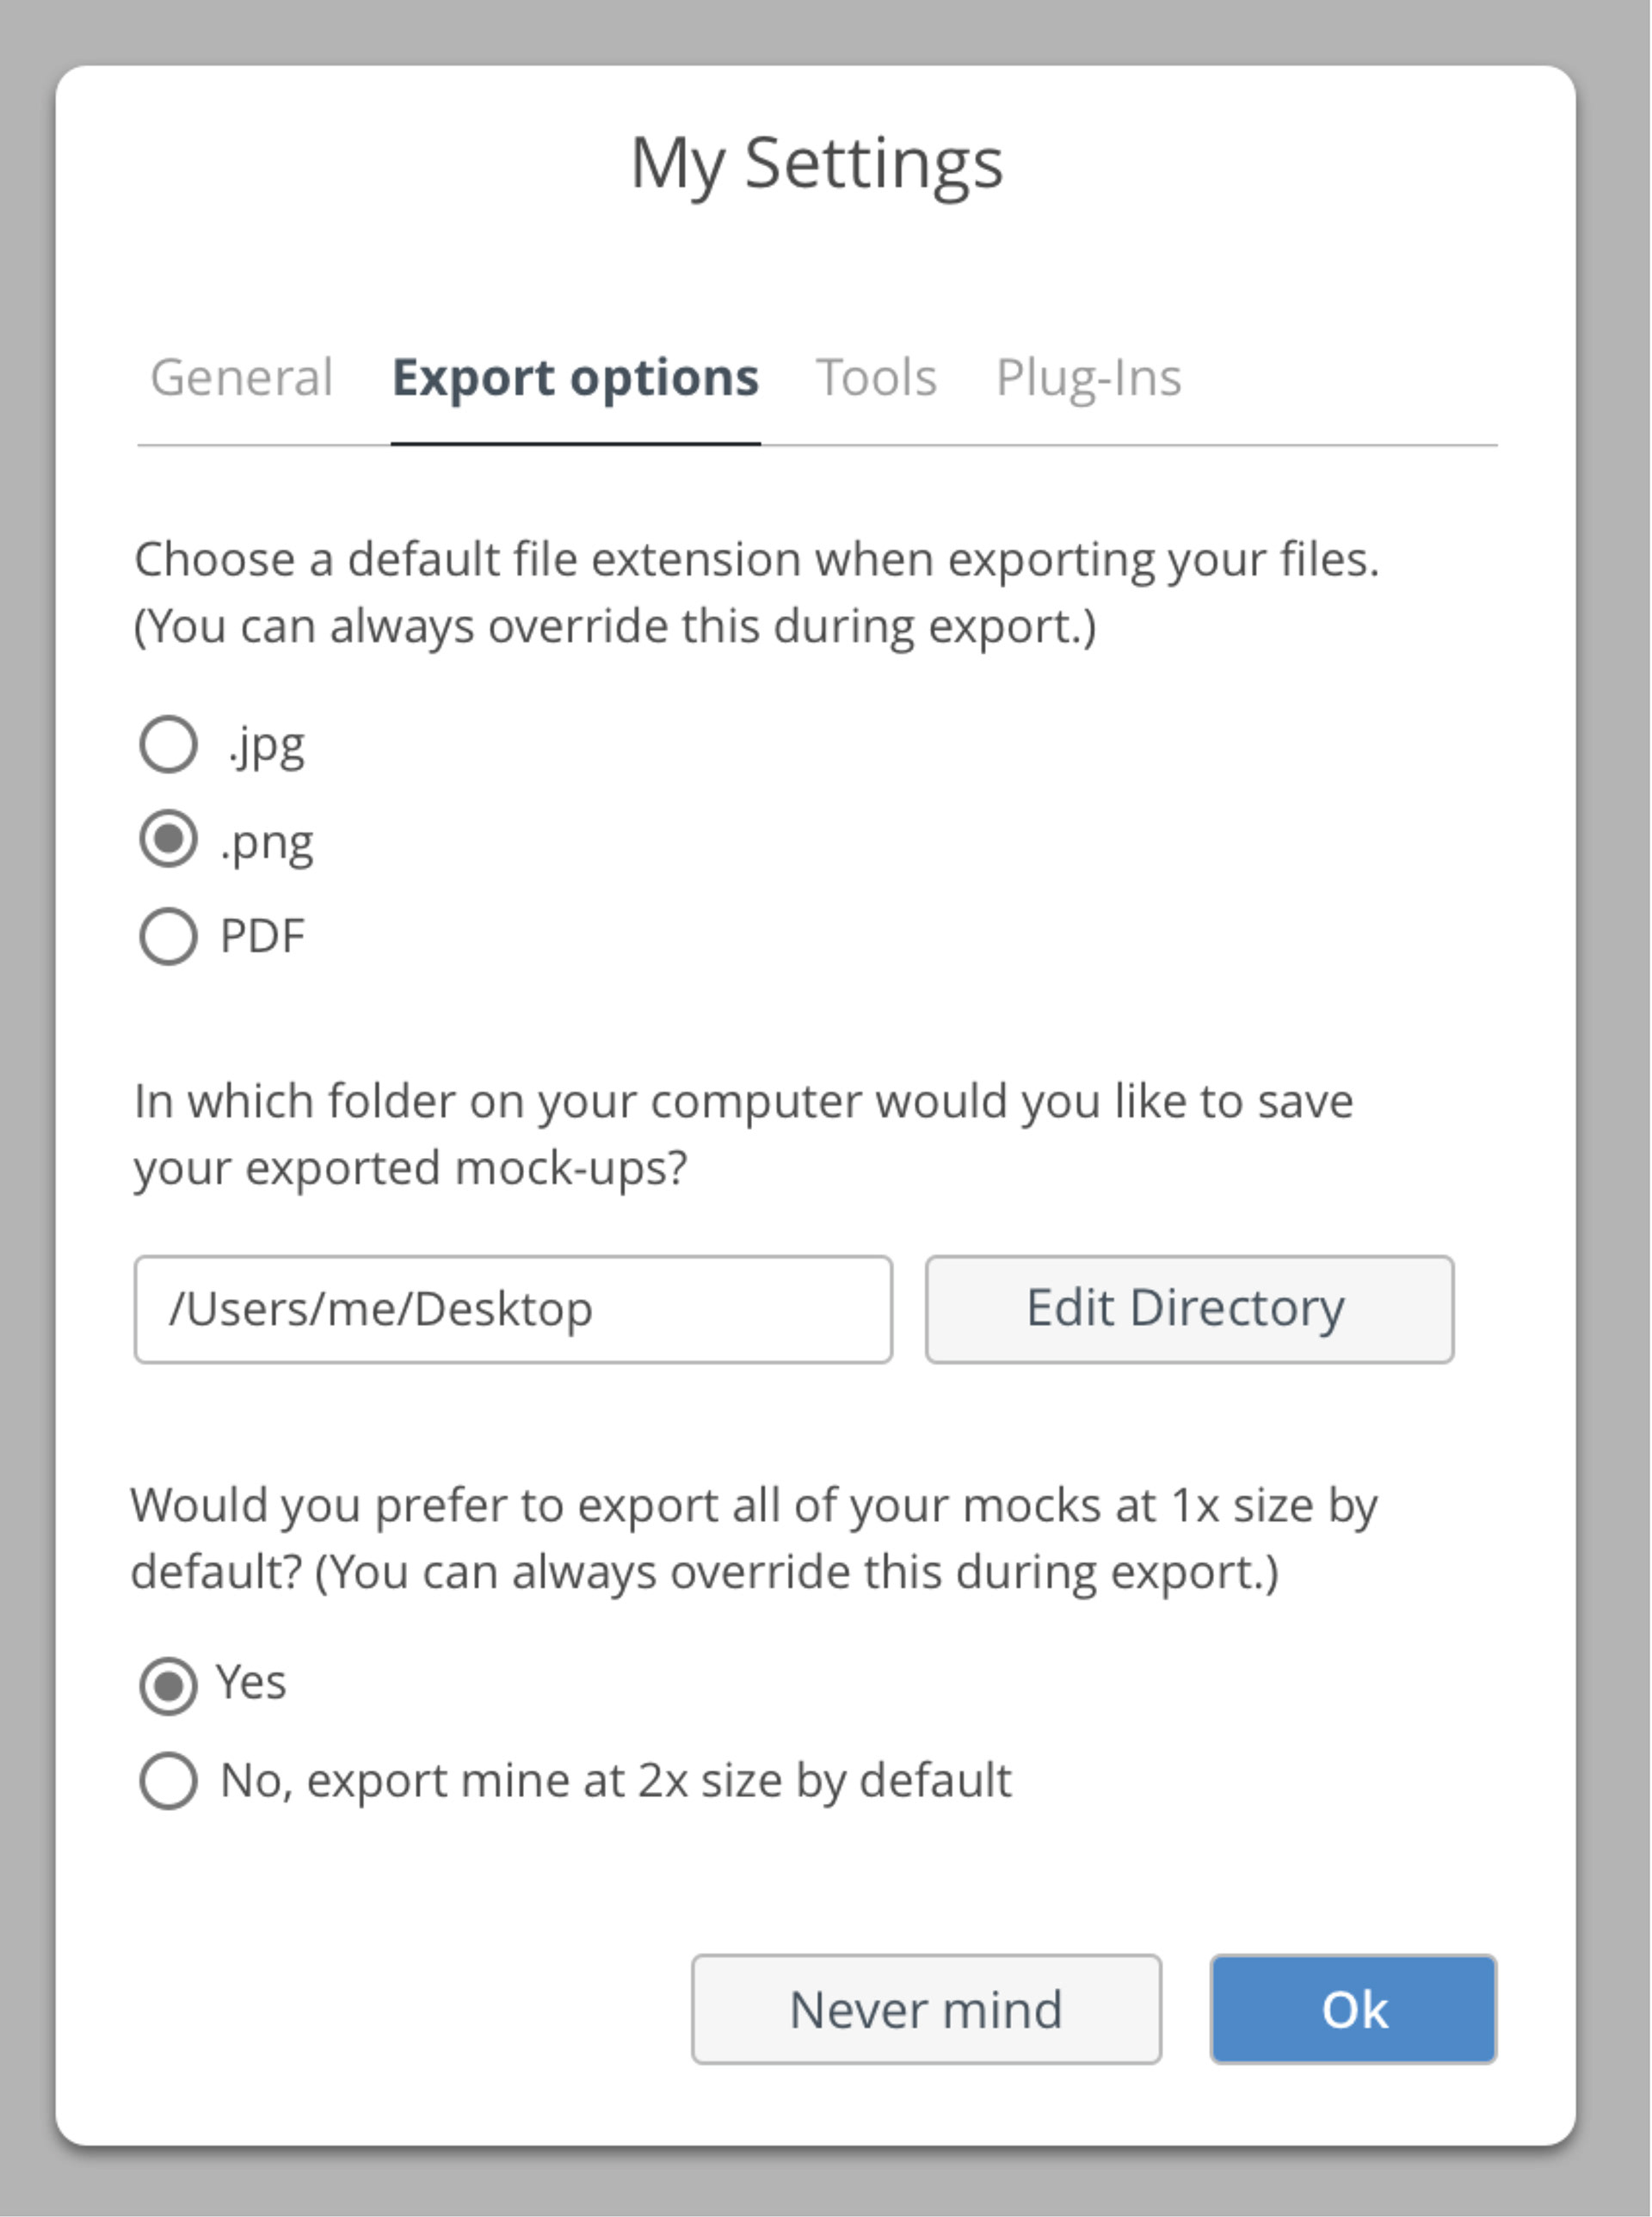Pick the PDF radio button circle
The height and width of the screenshot is (2217, 1652).
(168, 936)
